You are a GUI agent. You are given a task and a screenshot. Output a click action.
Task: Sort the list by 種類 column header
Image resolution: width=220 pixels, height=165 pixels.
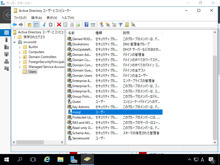107,33
